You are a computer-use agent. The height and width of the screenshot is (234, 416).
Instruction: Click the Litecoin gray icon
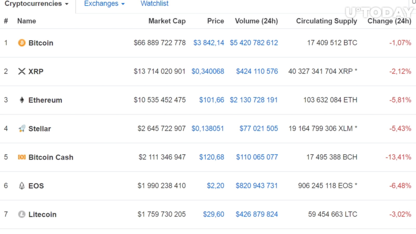coord(22,214)
